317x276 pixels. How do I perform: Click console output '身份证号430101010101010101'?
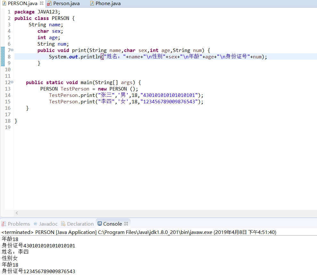38,246
